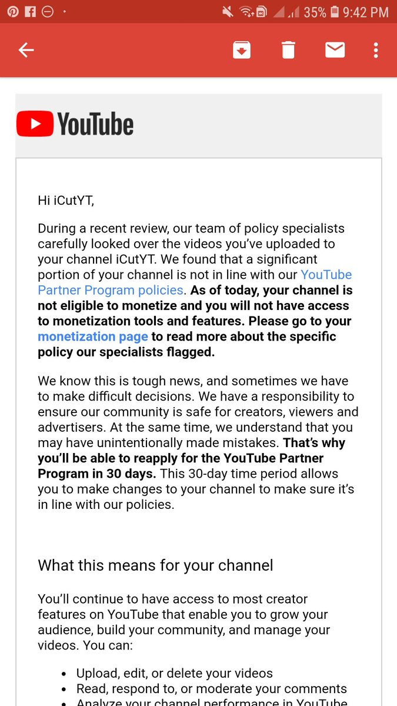397x706 pixels.
Task: Tap the YouTube logo
Action: 75,124
